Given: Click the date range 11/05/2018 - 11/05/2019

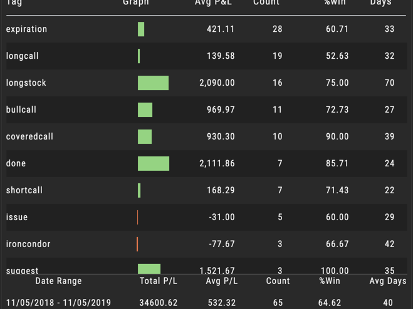Looking at the screenshot, I should tap(58, 303).
